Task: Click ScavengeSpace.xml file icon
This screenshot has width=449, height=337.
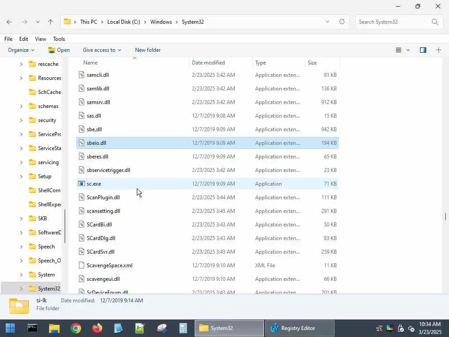Action: click(x=82, y=265)
